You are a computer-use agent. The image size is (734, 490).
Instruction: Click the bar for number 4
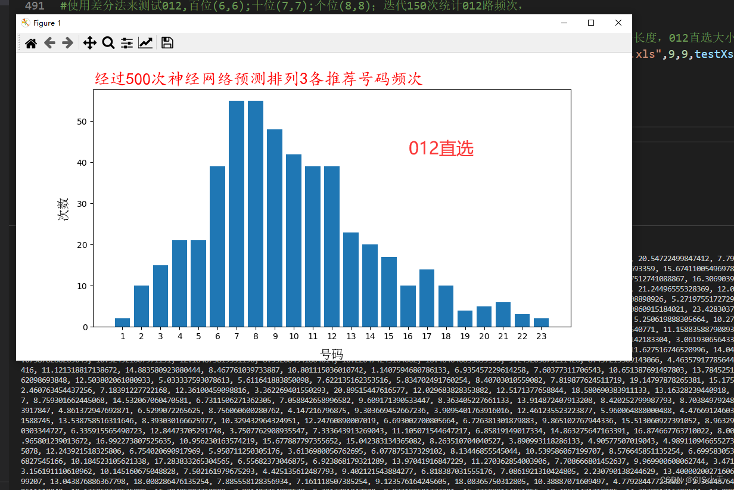tap(179, 284)
